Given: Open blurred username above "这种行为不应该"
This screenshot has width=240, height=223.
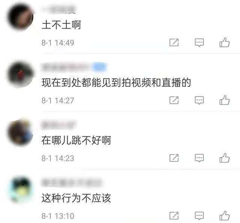Looking at the screenshot, I should pos(72,183).
